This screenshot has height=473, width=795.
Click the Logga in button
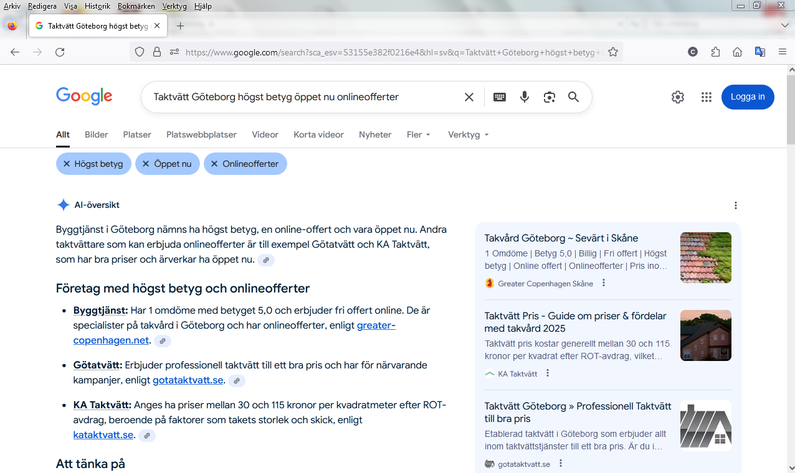point(748,97)
